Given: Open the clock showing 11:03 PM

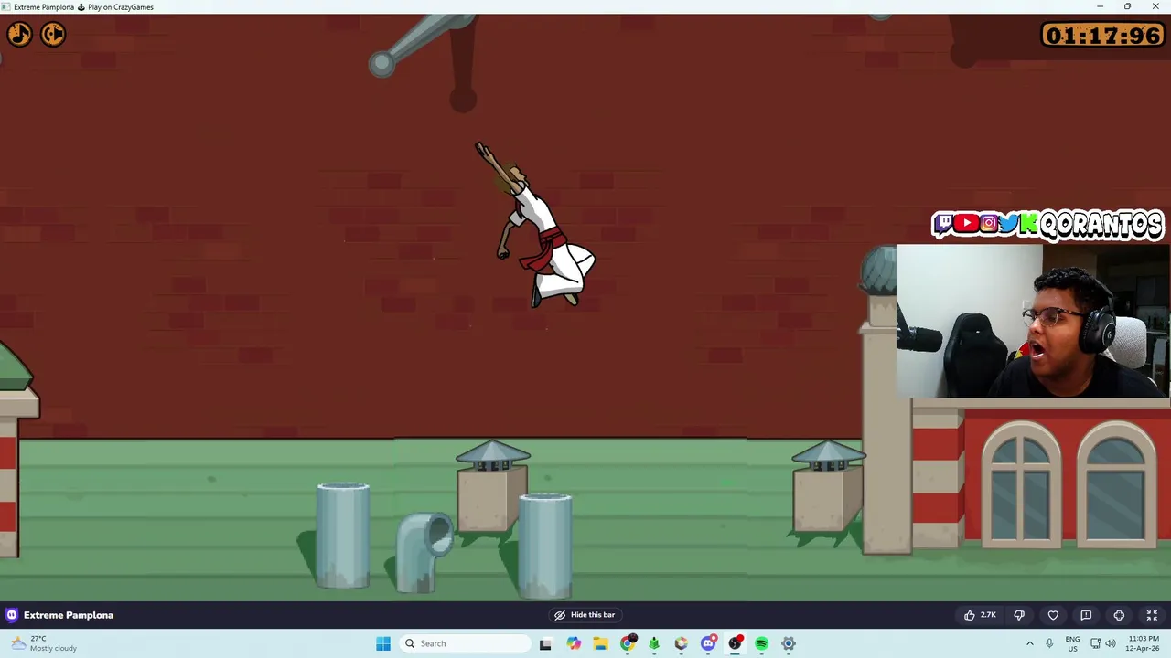Looking at the screenshot, I should (1144, 643).
